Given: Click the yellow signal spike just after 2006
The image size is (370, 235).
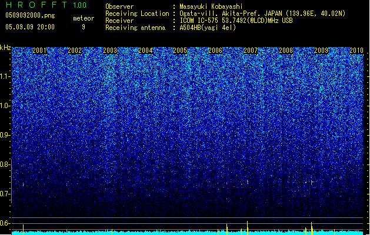Looking at the screenshot, I should click(227, 228).
